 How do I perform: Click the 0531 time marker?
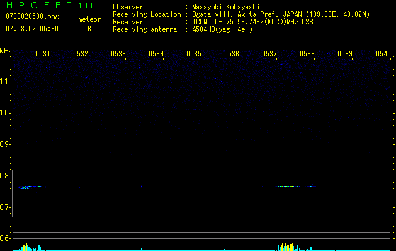[x=43, y=54]
